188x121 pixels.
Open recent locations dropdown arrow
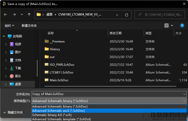(22, 15)
